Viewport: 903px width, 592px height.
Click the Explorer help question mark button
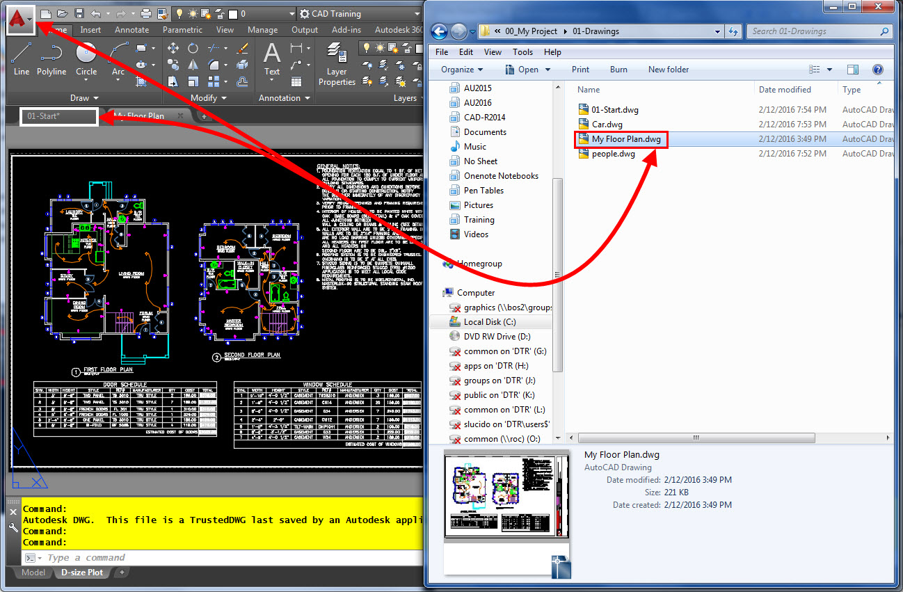click(877, 70)
